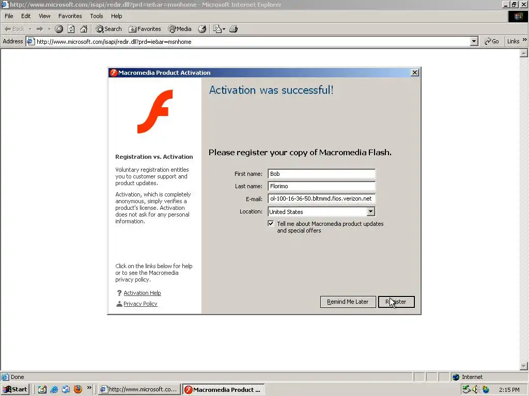Click the IE icon in window title bar

pos(4,4)
